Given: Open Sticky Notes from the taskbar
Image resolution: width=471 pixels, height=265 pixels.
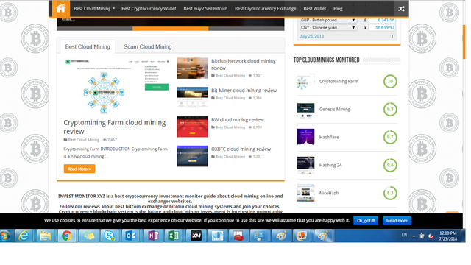Looking at the screenshot, I should click(x=88, y=236).
